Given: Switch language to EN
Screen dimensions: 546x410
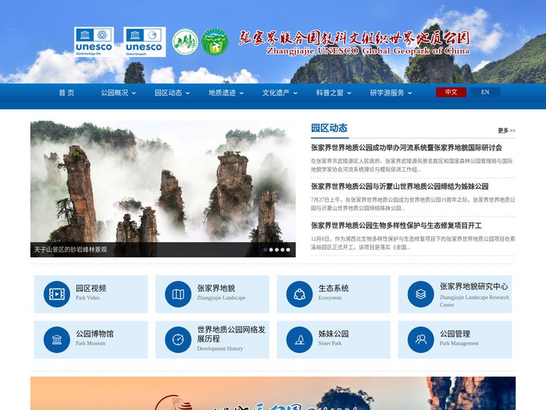Looking at the screenshot, I should click(x=485, y=92).
